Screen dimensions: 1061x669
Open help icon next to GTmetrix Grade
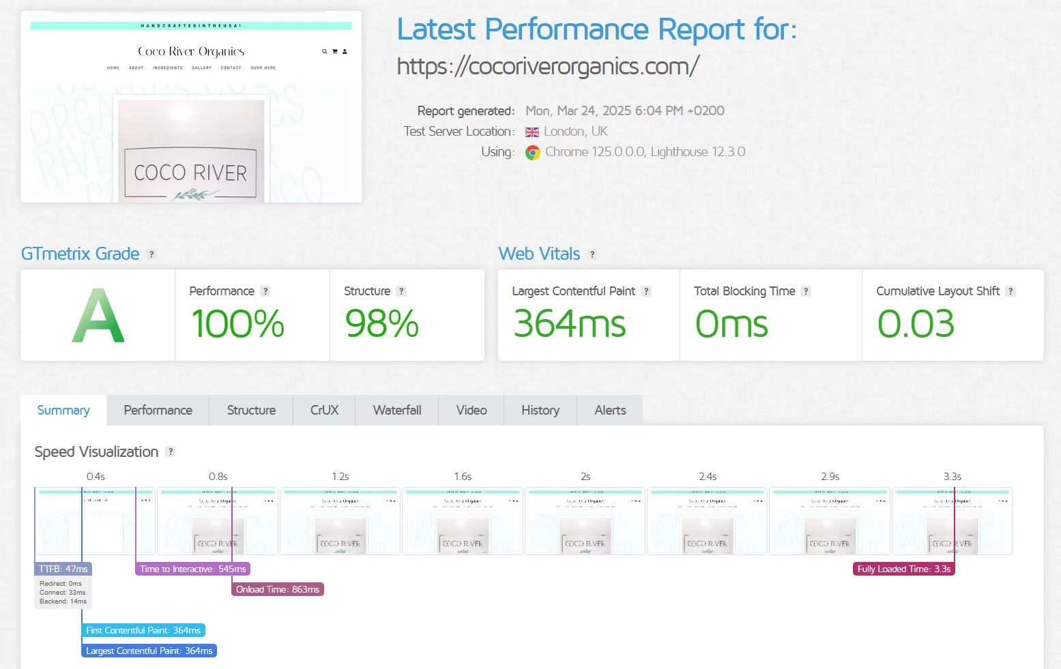point(151,254)
